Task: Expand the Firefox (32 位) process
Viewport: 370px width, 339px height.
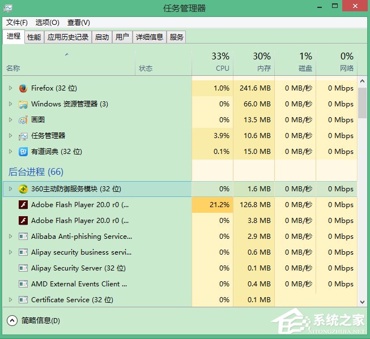Action: [10, 88]
